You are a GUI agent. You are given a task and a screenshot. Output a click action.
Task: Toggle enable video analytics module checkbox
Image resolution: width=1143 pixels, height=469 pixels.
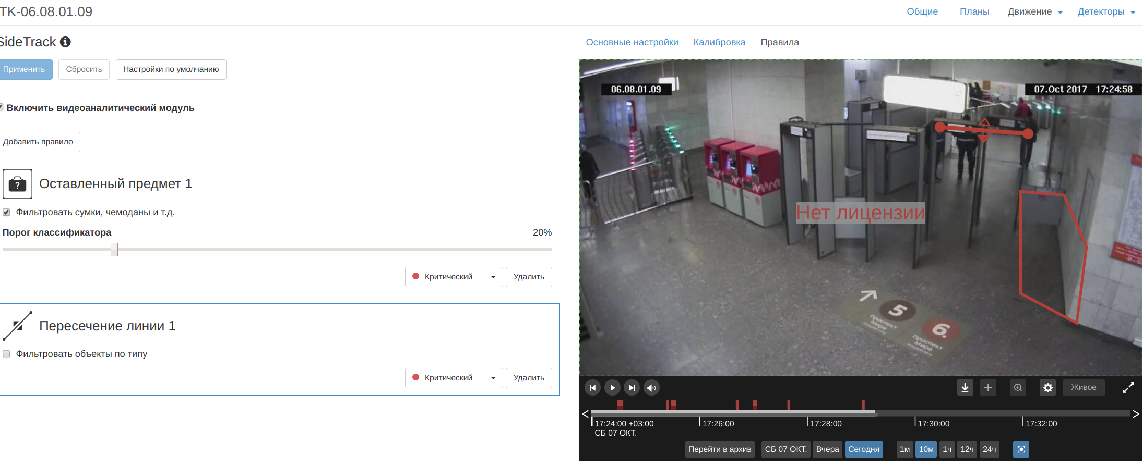[1, 108]
